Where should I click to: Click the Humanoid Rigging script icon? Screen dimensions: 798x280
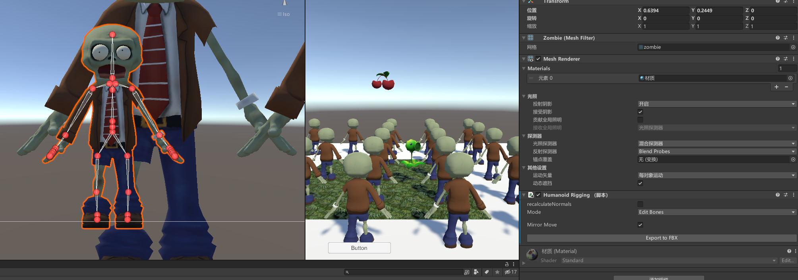click(531, 195)
